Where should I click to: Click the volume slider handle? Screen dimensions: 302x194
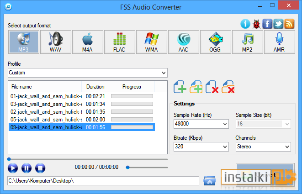tap(127, 168)
